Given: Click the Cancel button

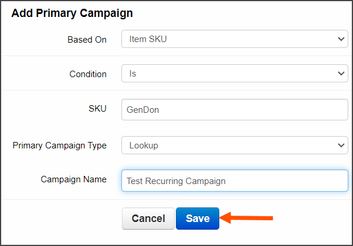Looking at the screenshot, I should (148, 219).
